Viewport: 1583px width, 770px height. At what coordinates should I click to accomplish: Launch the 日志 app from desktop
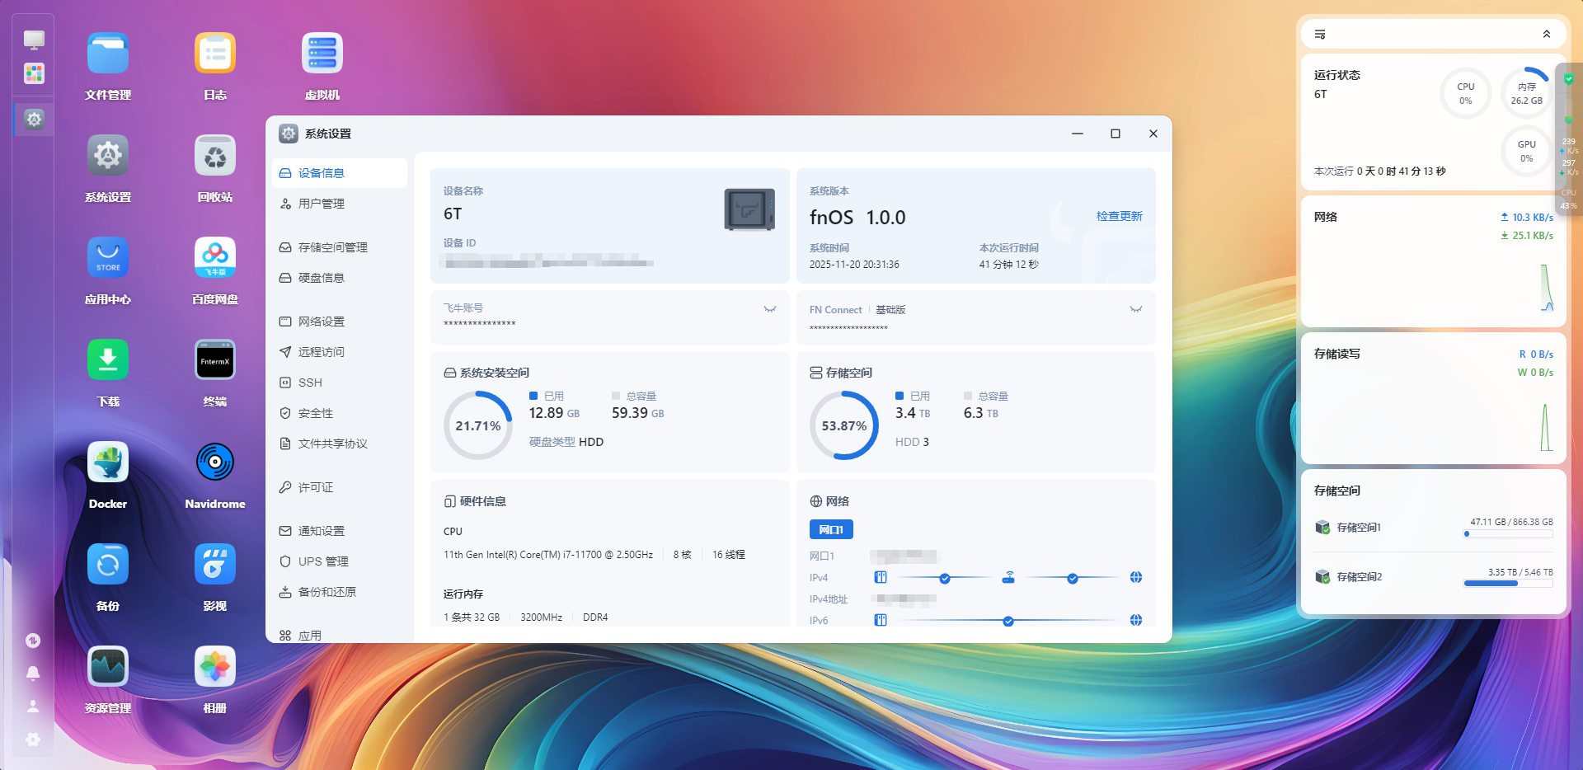pos(215,54)
